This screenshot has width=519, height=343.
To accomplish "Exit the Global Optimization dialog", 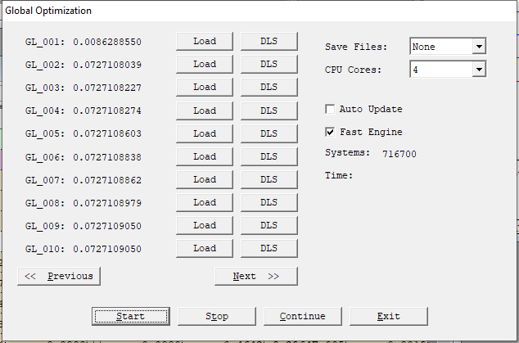I will (x=389, y=316).
